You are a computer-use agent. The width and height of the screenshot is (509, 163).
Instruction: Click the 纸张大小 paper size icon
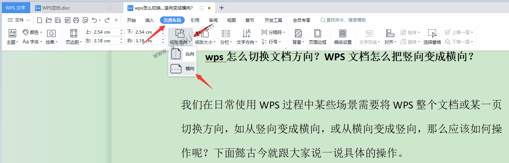204,33
